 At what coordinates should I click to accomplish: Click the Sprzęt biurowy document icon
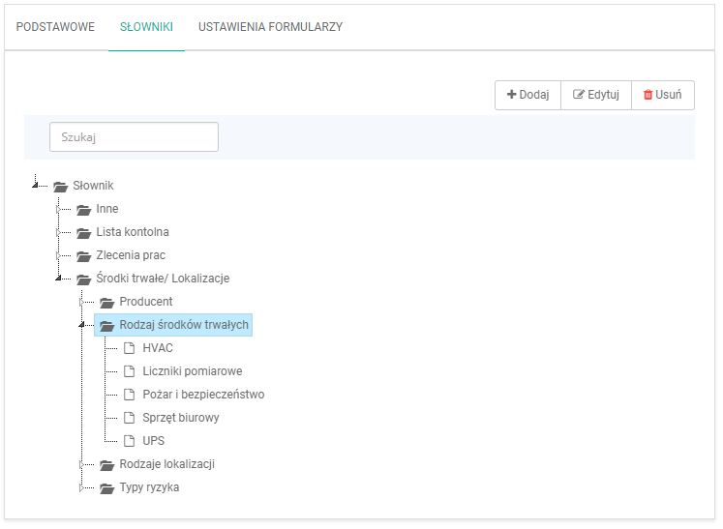point(130,418)
